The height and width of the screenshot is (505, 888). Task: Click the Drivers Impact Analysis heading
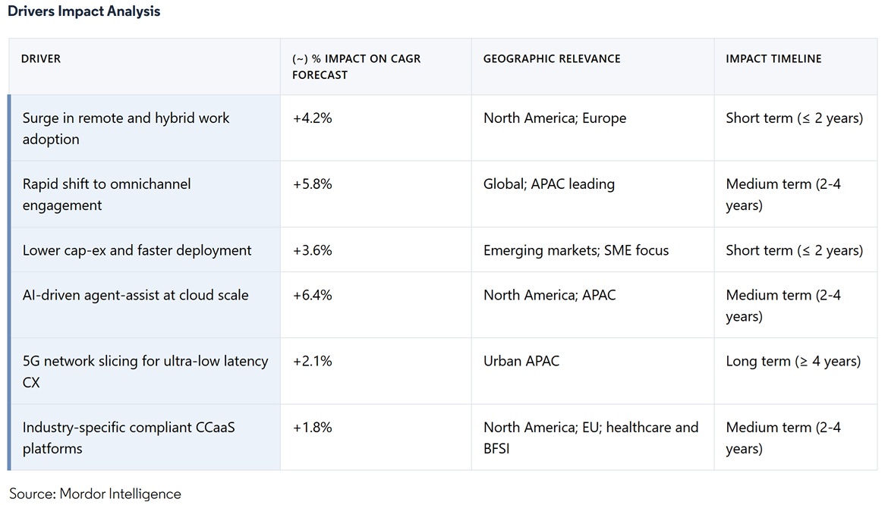pos(84,11)
